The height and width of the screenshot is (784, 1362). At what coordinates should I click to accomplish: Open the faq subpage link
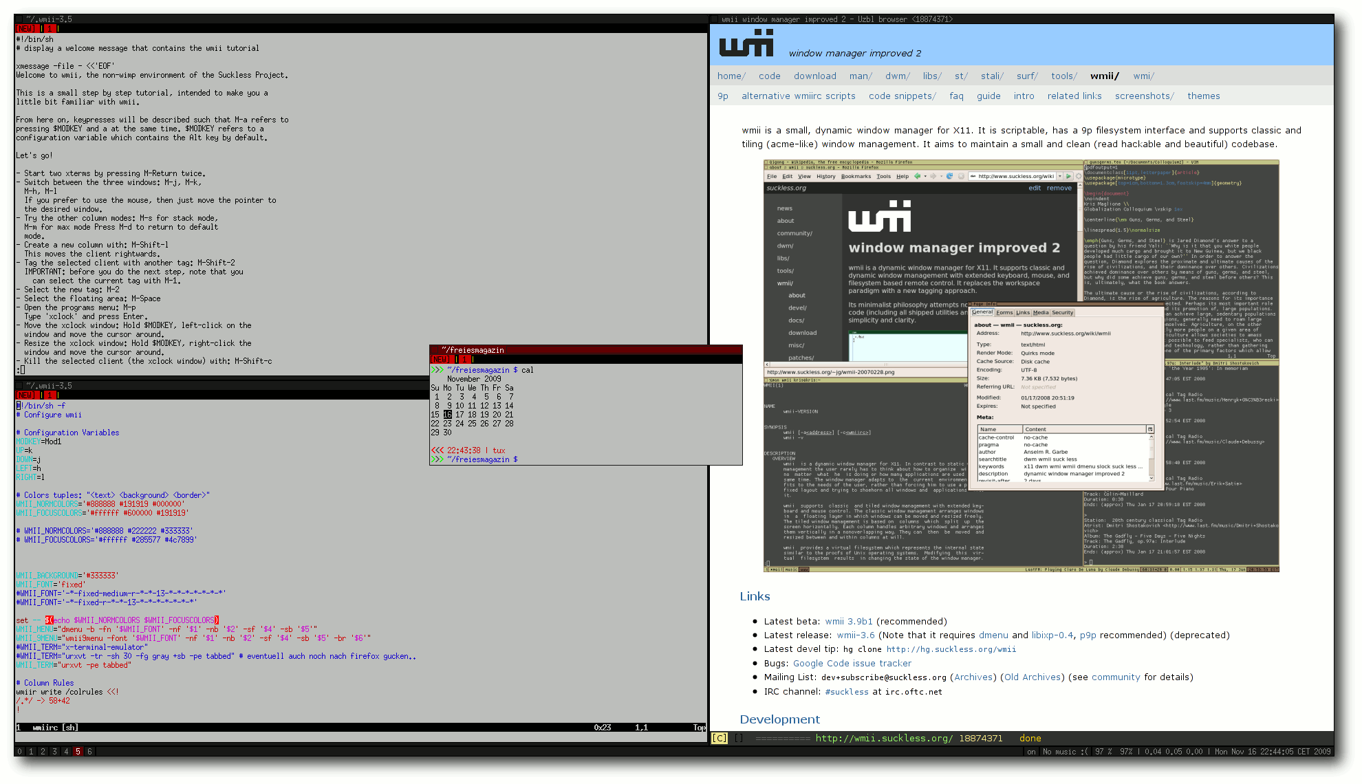point(956,96)
